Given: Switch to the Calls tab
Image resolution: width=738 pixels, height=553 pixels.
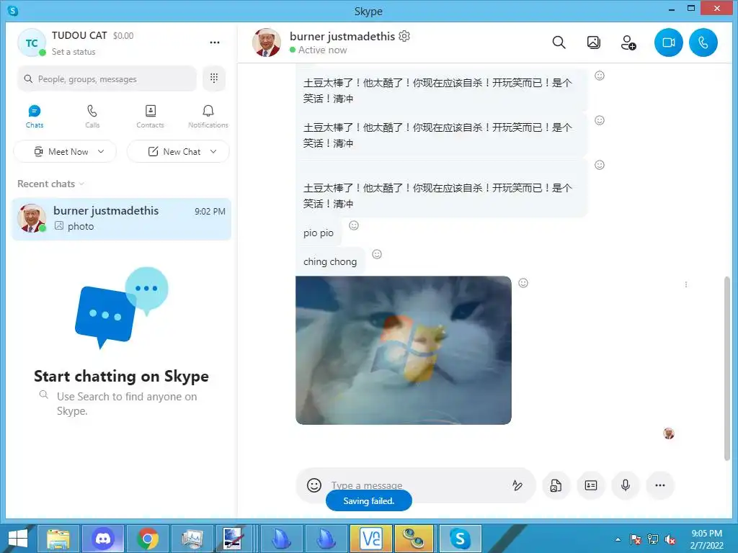Looking at the screenshot, I should 92,116.
